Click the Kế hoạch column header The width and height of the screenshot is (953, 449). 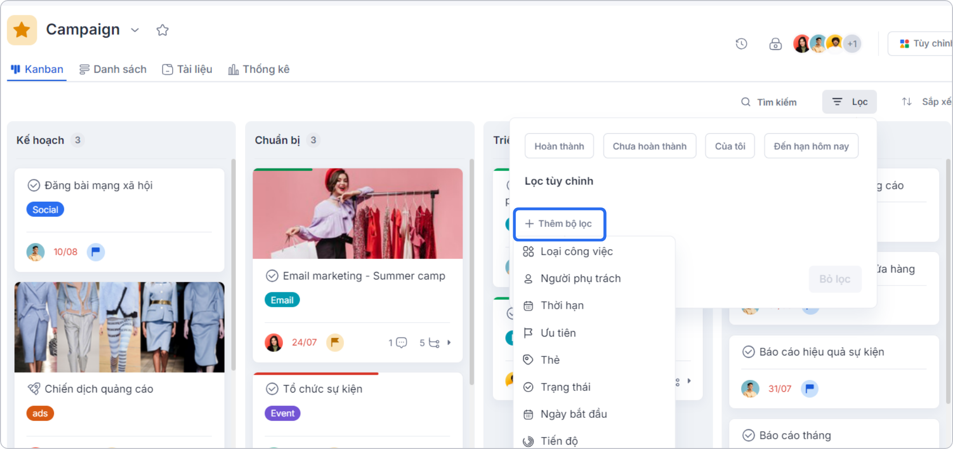coord(40,140)
